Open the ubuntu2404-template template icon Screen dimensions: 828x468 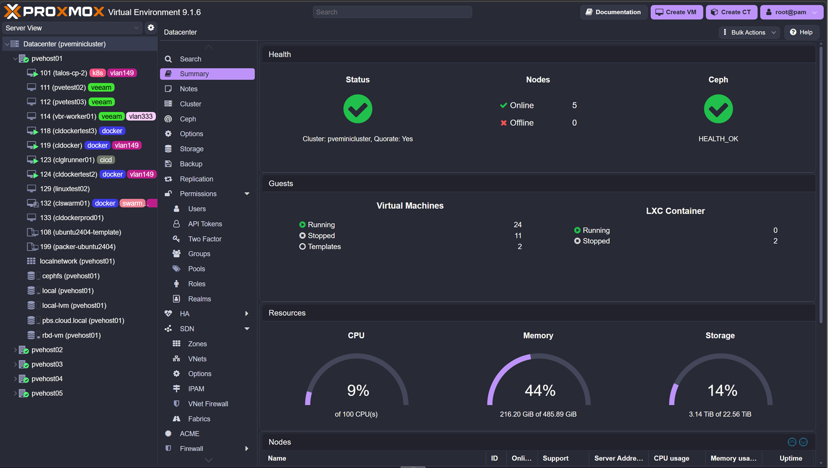(x=32, y=232)
